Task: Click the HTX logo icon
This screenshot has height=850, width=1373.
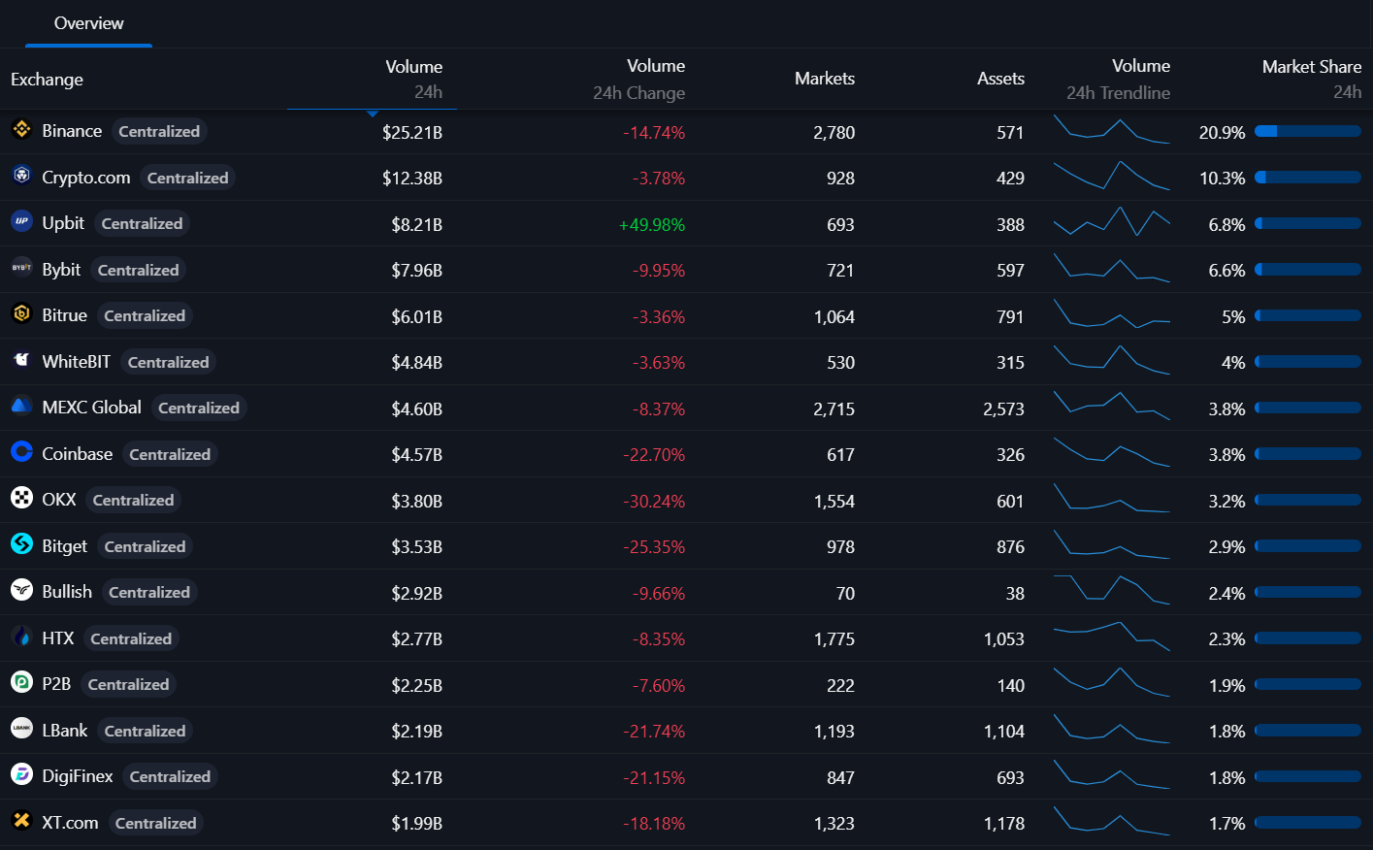Action: click(x=21, y=637)
